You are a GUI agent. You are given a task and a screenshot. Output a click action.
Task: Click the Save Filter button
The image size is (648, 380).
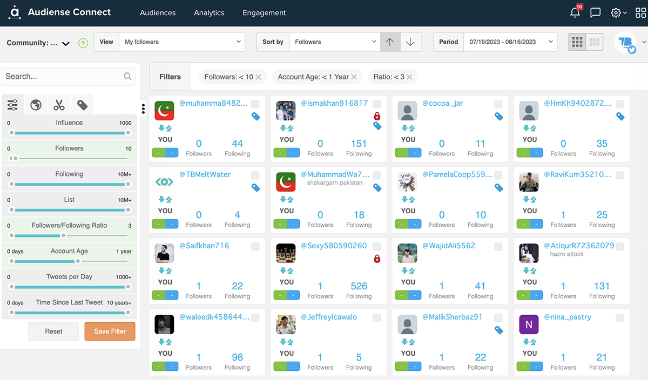(110, 331)
